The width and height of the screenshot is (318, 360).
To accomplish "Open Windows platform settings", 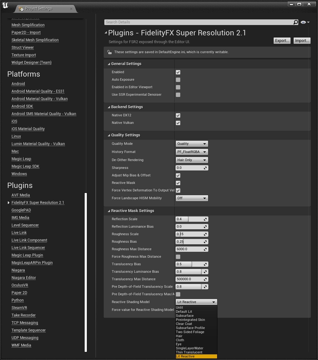I will pyautogui.click(x=19, y=174).
